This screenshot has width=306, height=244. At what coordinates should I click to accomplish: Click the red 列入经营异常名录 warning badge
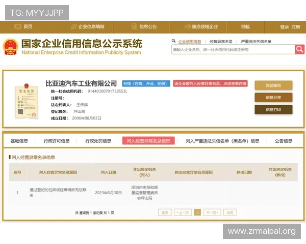210,83
